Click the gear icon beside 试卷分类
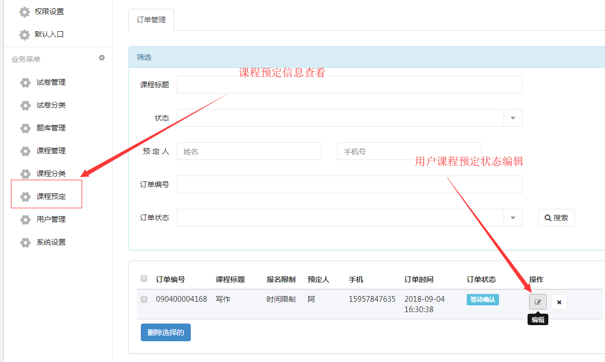 click(x=25, y=105)
